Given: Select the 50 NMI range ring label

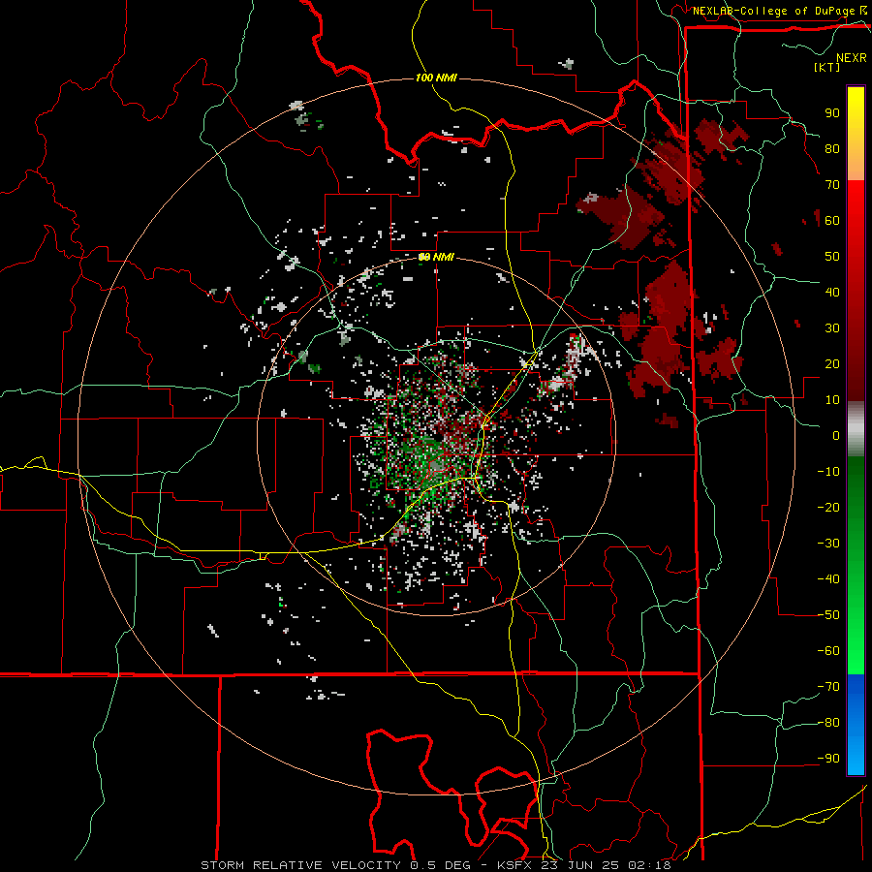Looking at the screenshot, I should 436,257.
